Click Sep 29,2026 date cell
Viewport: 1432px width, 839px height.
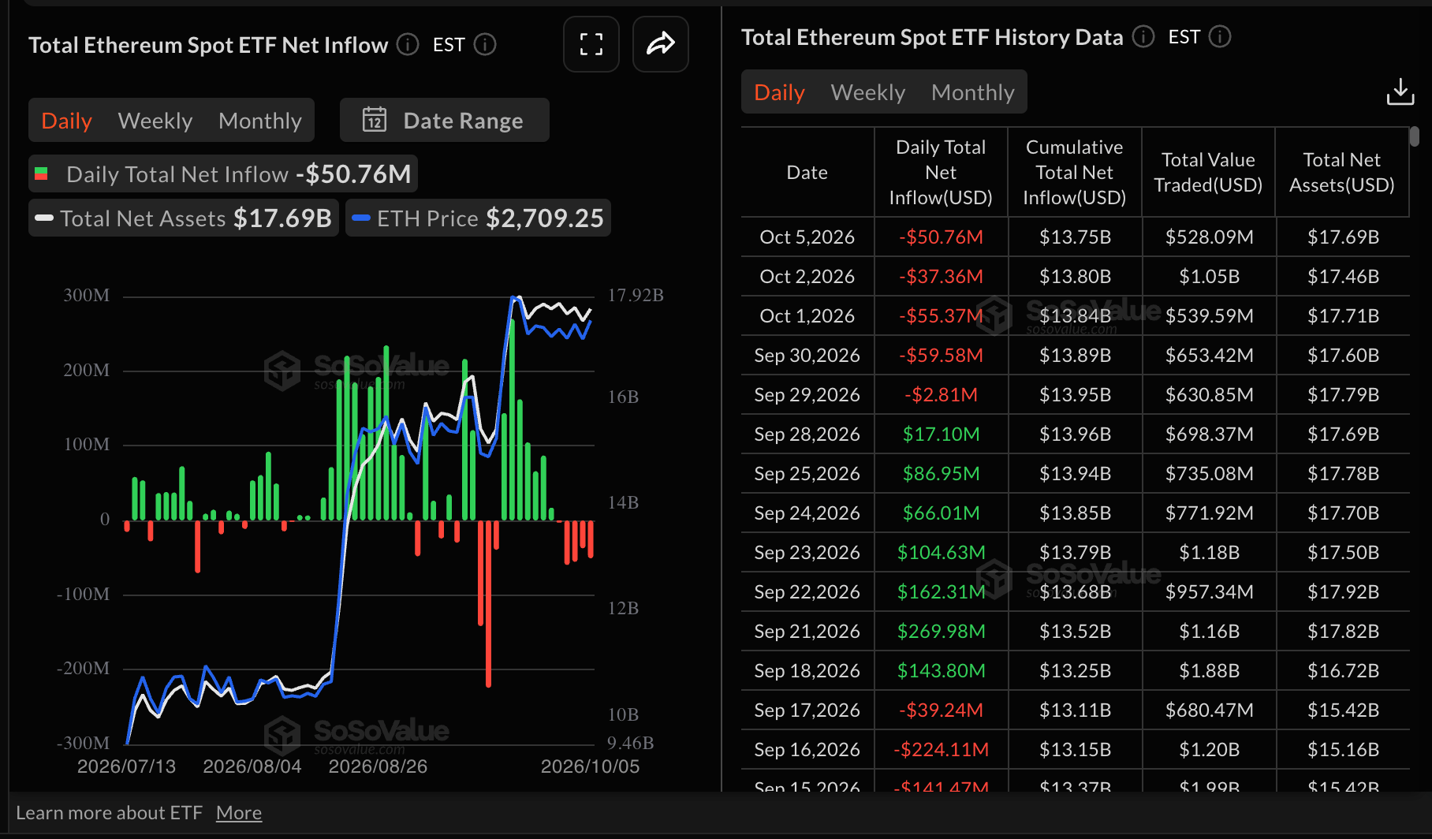tap(807, 394)
